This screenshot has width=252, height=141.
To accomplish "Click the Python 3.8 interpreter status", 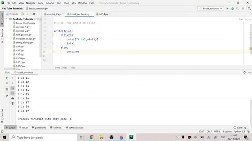I will pyautogui.click(x=239, y=132).
